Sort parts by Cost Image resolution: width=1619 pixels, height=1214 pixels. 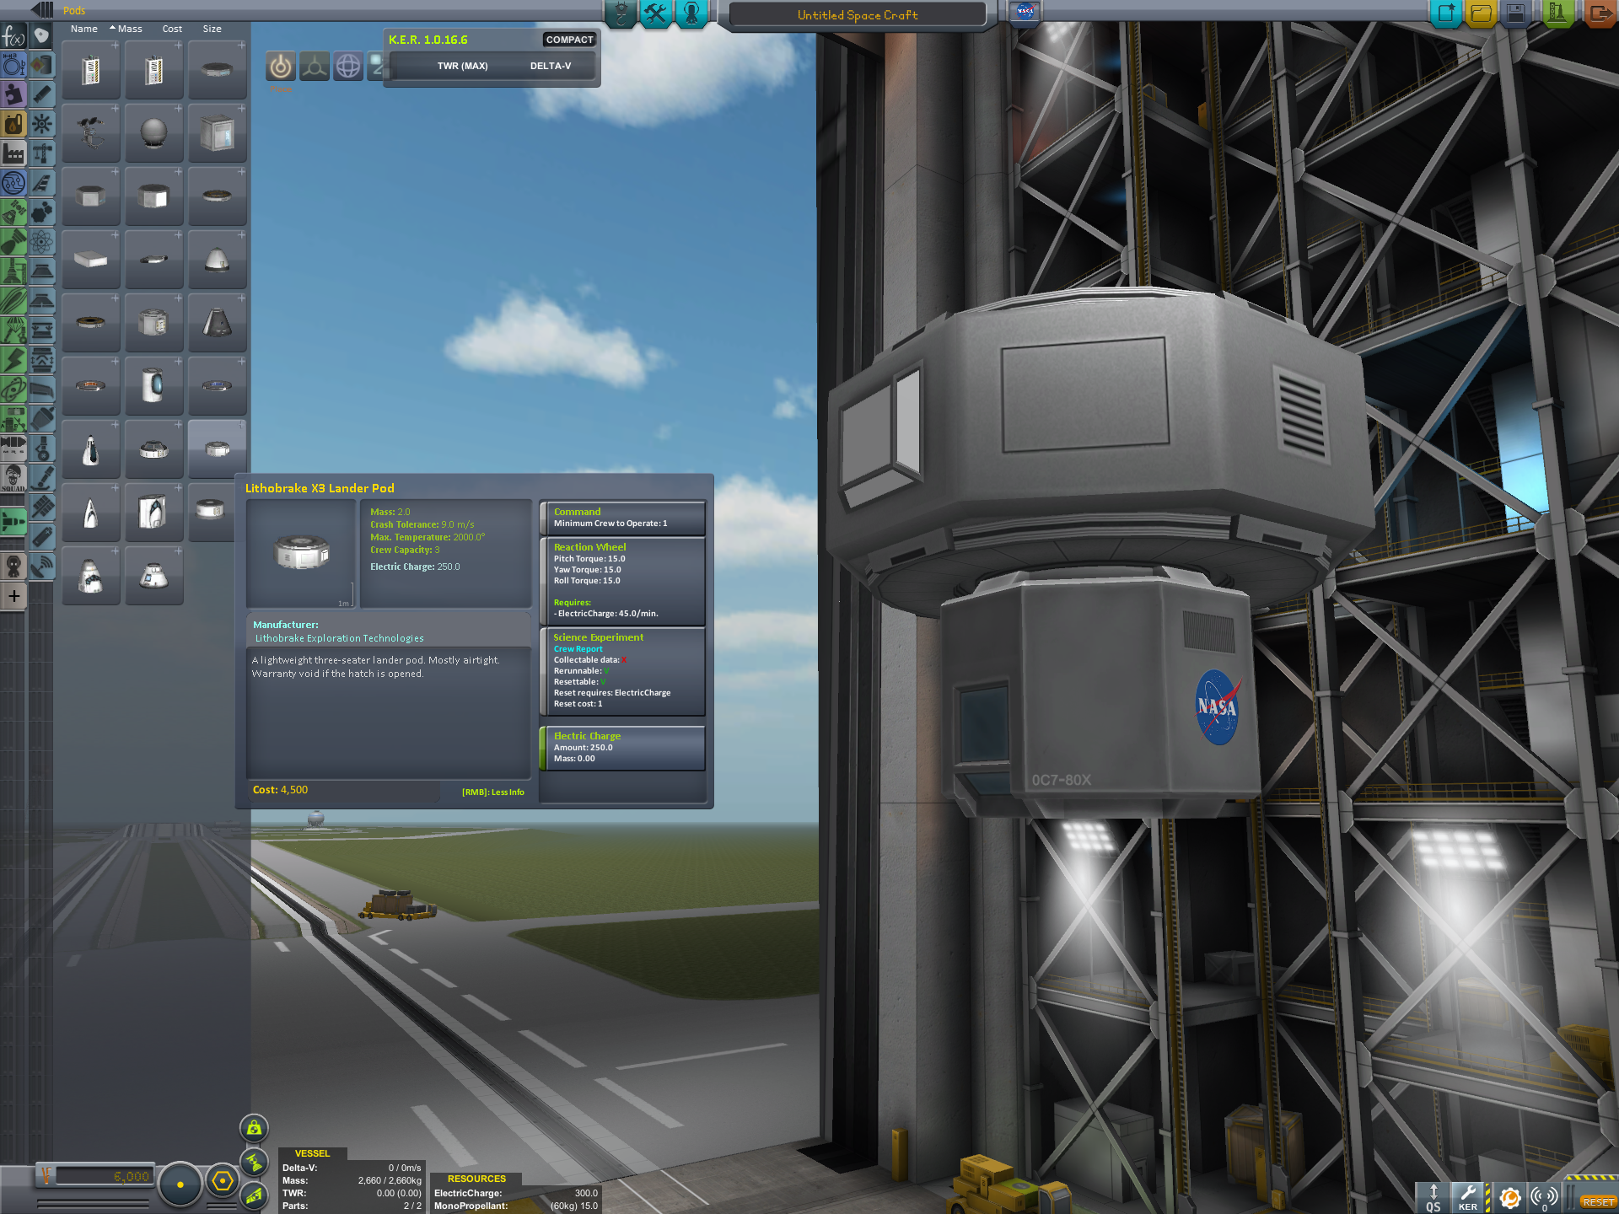[x=172, y=29]
